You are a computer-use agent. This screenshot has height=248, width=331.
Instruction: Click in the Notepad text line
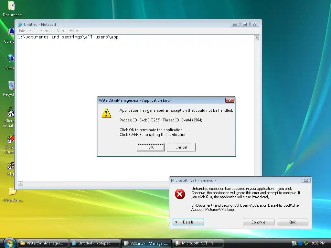(x=68, y=37)
